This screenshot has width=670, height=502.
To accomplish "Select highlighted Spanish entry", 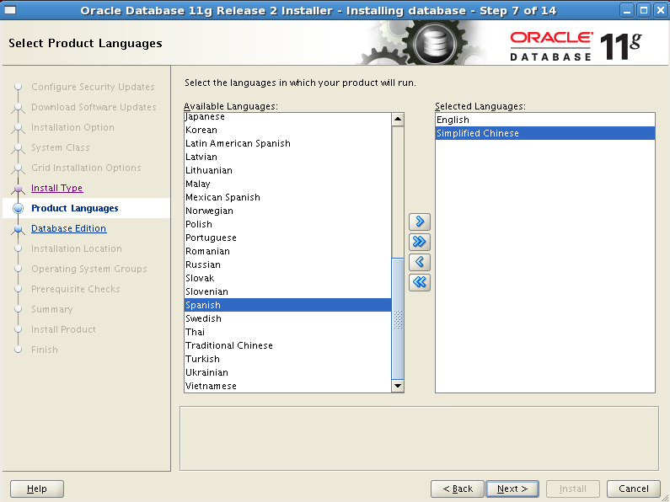I will (287, 305).
